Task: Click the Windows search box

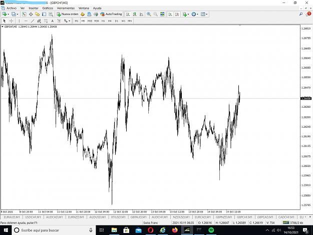Action: pos(54,230)
